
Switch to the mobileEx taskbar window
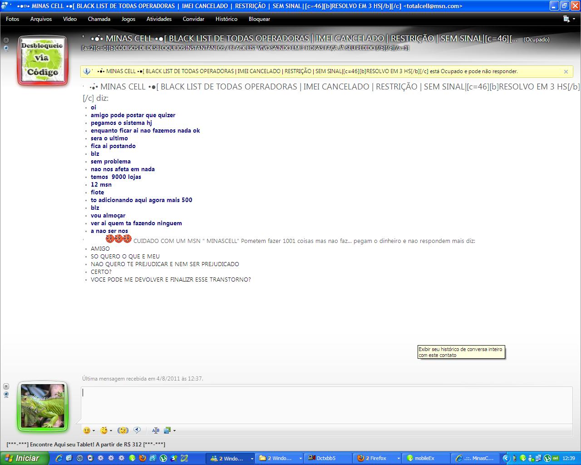point(426,458)
